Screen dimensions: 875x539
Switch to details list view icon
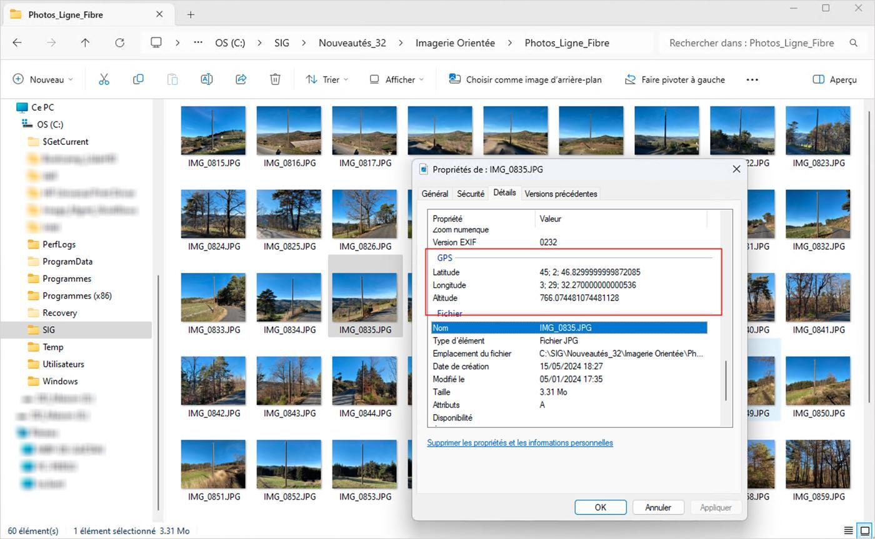pyautogui.click(x=848, y=531)
